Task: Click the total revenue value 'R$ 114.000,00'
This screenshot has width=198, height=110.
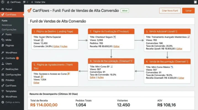Action: pos(44,105)
